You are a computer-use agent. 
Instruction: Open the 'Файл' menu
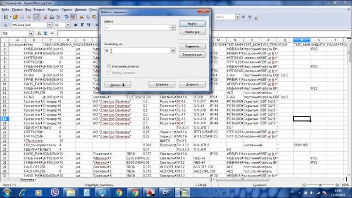click(5, 10)
